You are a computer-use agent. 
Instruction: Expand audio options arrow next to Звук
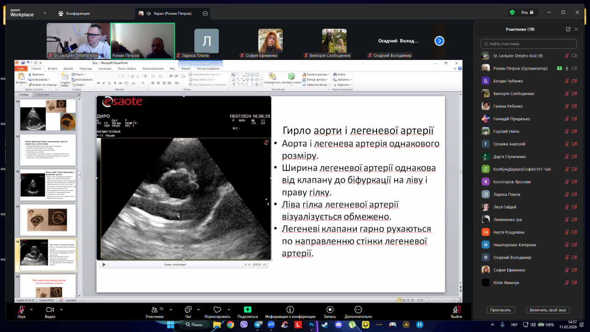(31, 309)
